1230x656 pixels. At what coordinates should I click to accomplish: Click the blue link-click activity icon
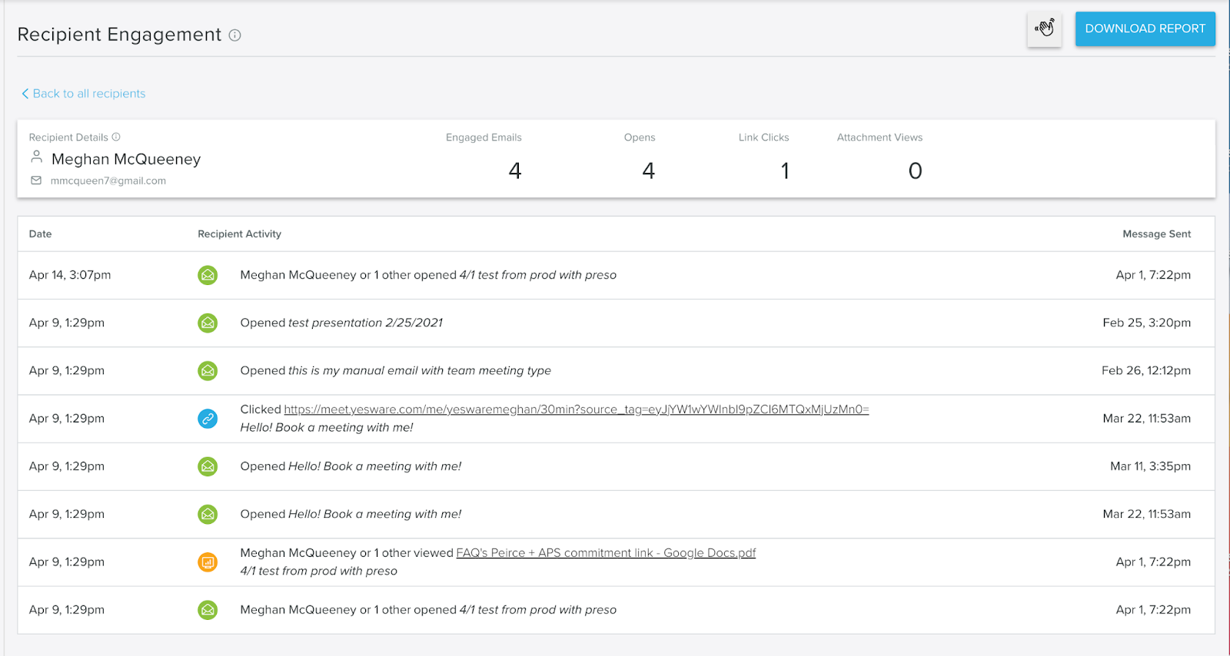point(208,419)
